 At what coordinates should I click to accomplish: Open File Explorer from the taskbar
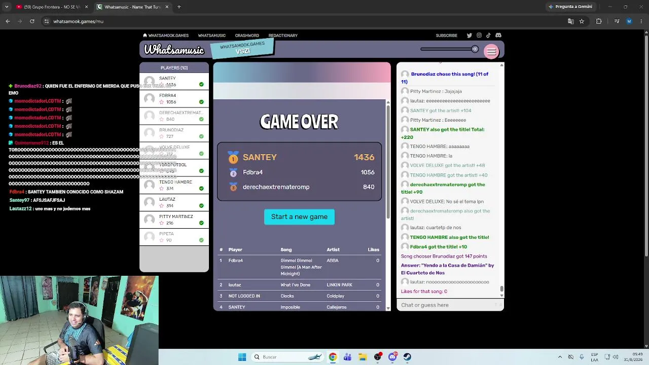pos(363,357)
